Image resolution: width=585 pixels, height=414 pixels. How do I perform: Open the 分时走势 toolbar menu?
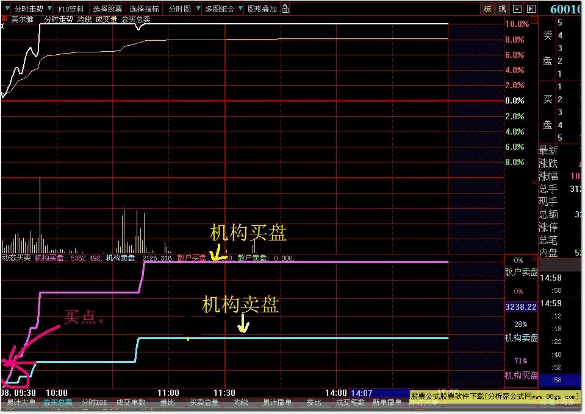point(29,9)
